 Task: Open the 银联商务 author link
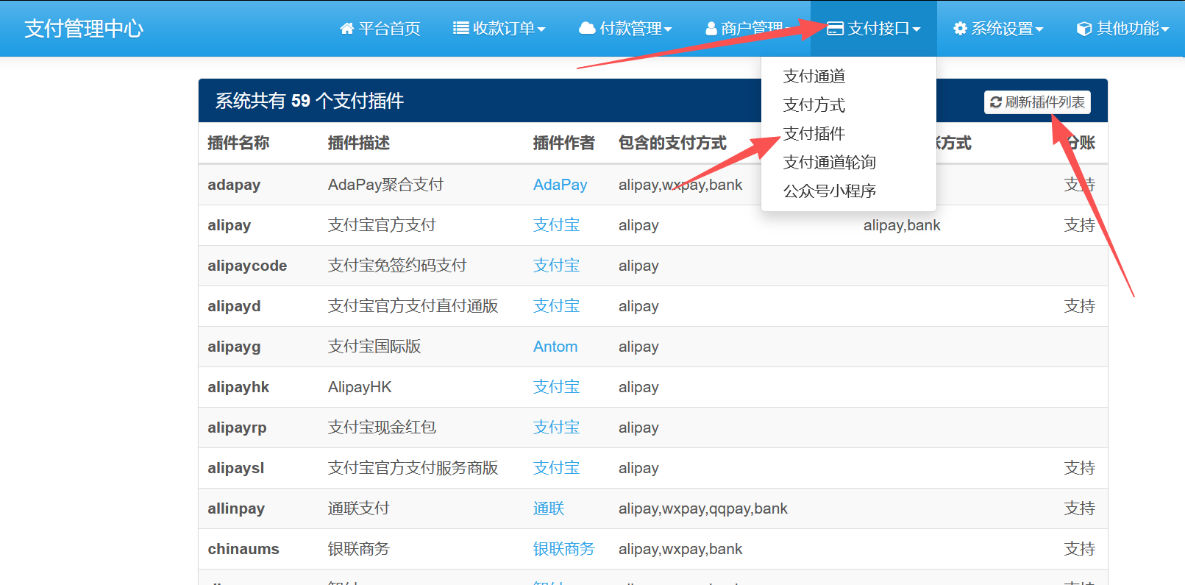tap(563, 549)
